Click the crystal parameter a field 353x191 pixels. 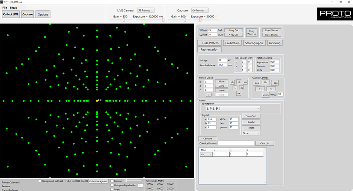pos(212,119)
